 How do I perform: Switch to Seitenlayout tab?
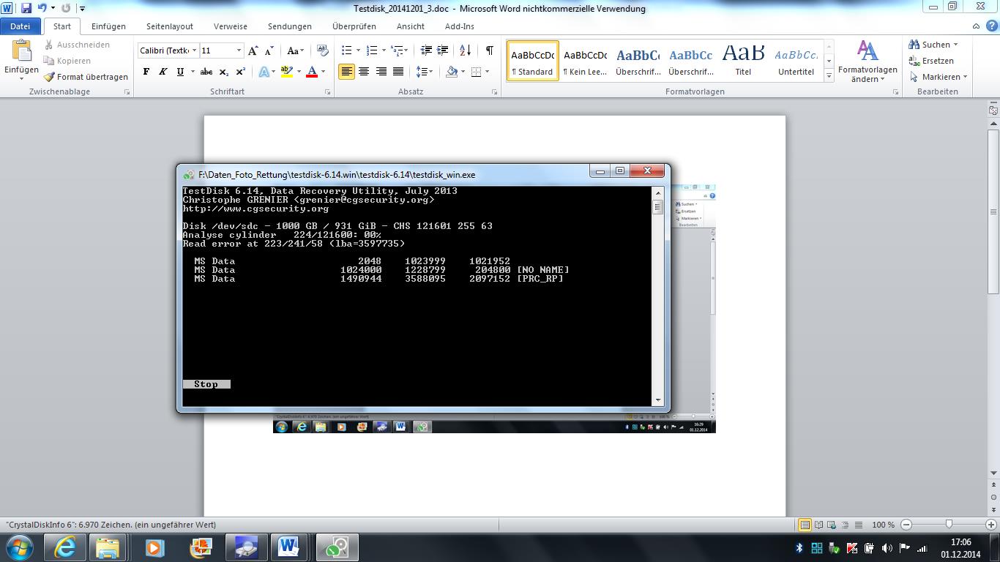click(170, 26)
